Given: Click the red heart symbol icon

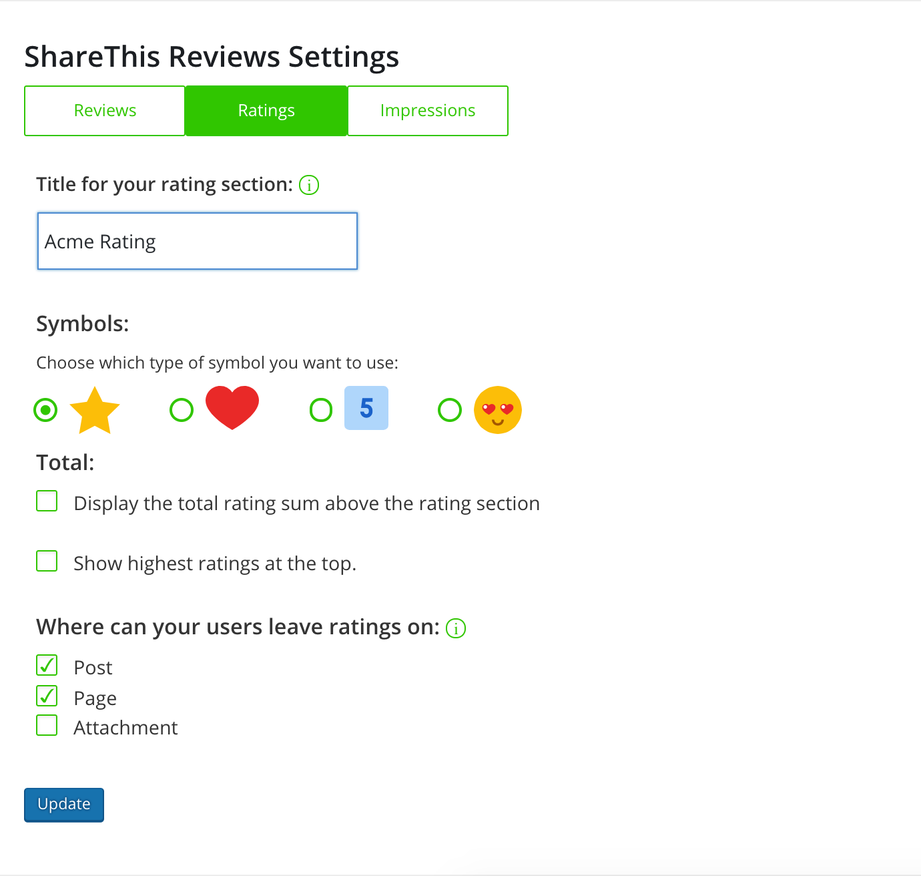Looking at the screenshot, I should pyautogui.click(x=232, y=407).
